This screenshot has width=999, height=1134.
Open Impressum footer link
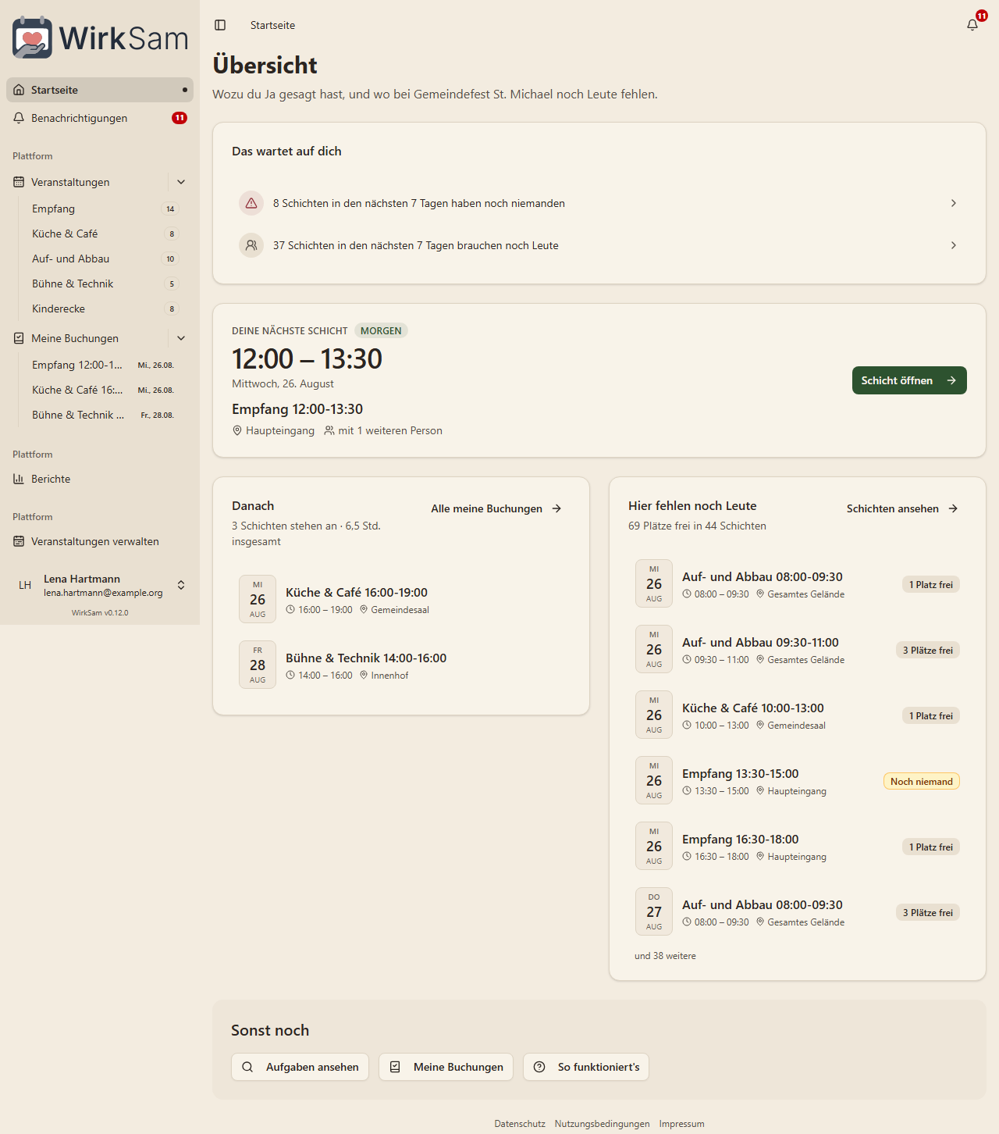(x=681, y=1124)
